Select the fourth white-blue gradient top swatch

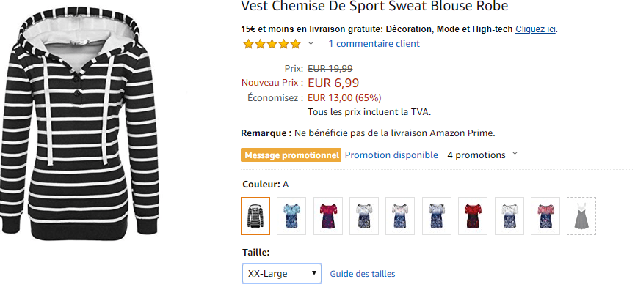tap(364, 216)
